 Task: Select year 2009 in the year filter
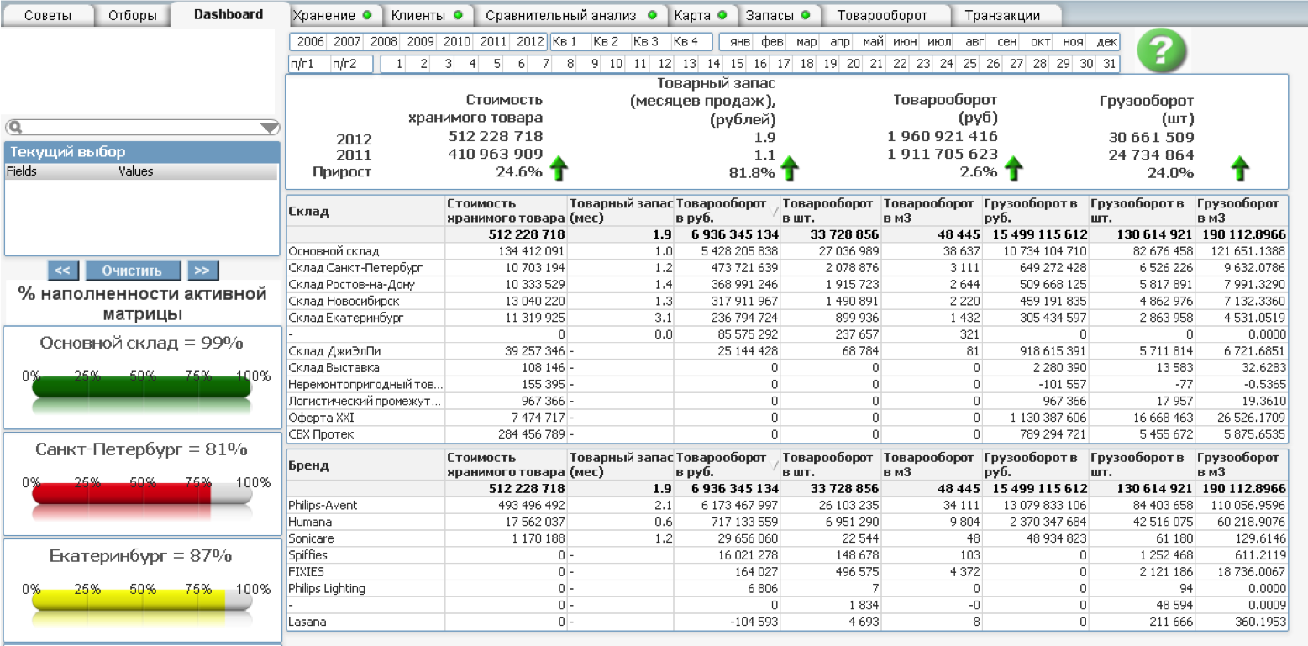click(x=421, y=41)
